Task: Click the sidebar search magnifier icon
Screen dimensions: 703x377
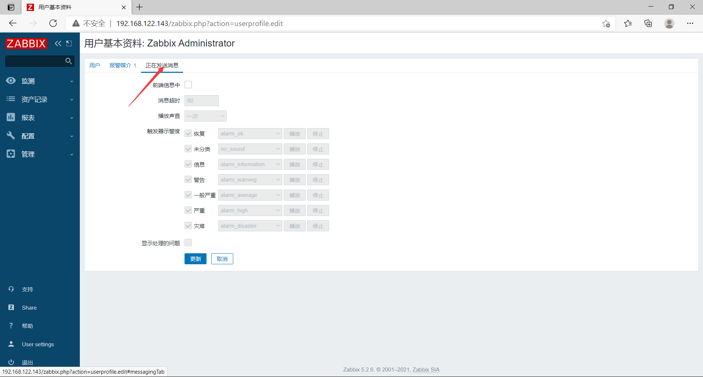Action: (x=68, y=61)
